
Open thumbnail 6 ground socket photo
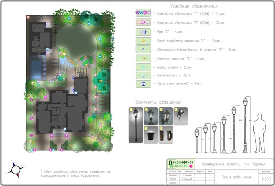pos(166,135)
